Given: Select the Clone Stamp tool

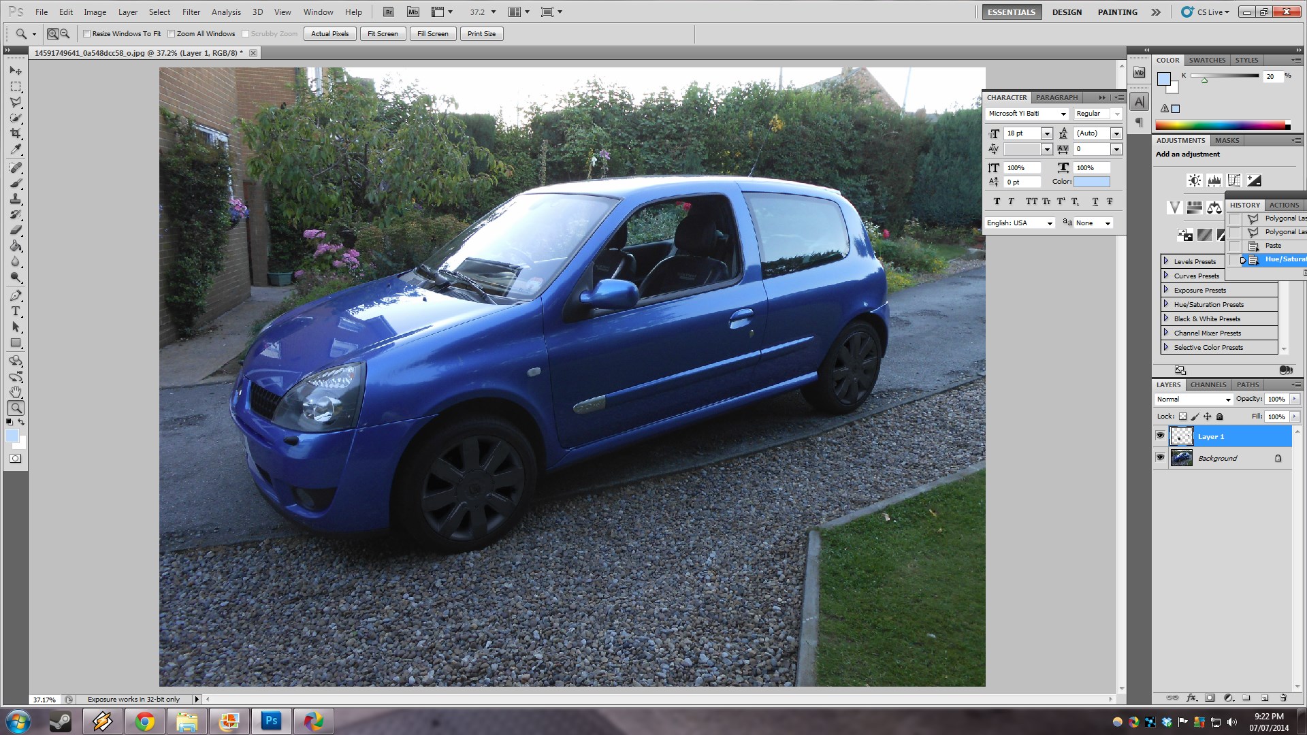Looking at the screenshot, I should click(x=16, y=199).
